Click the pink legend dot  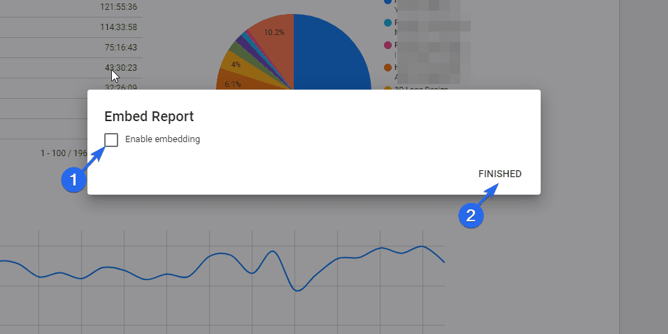tap(388, 45)
